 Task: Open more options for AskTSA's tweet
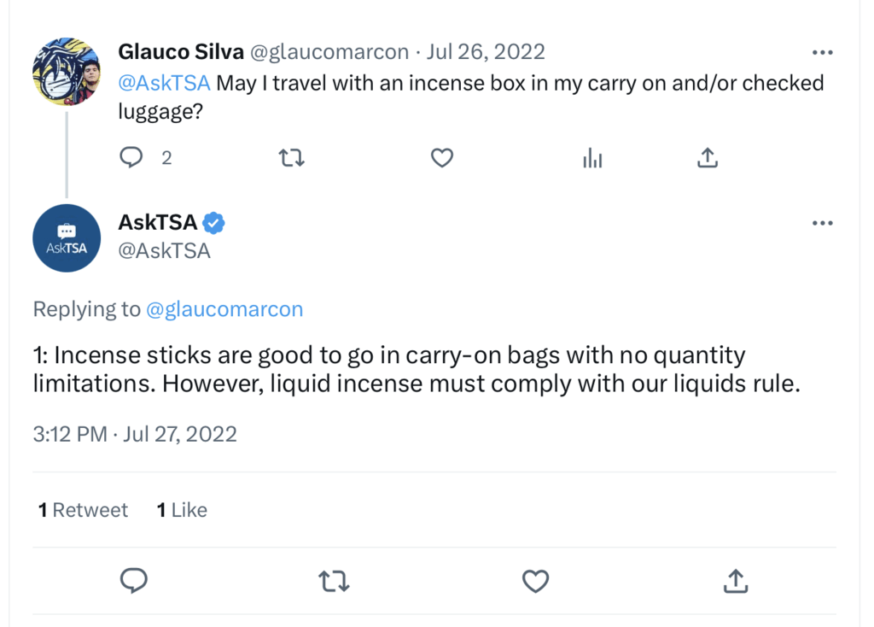point(822,223)
